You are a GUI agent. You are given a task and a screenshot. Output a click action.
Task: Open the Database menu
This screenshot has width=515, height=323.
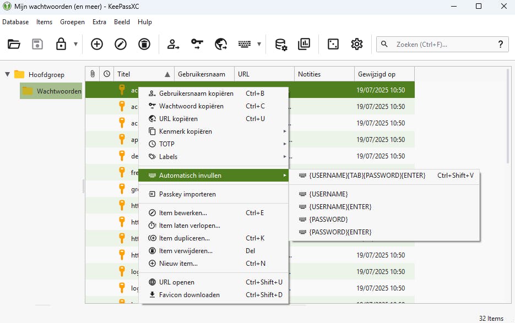pos(15,22)
